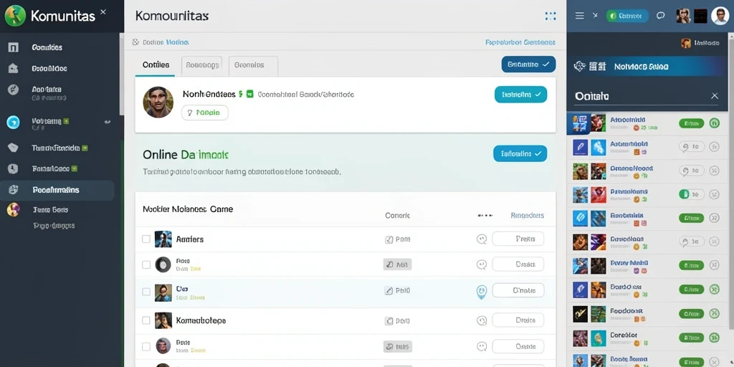
Task: Click the Ringaders link in table header
Action: pyautogui.click(x=527, y=216)
